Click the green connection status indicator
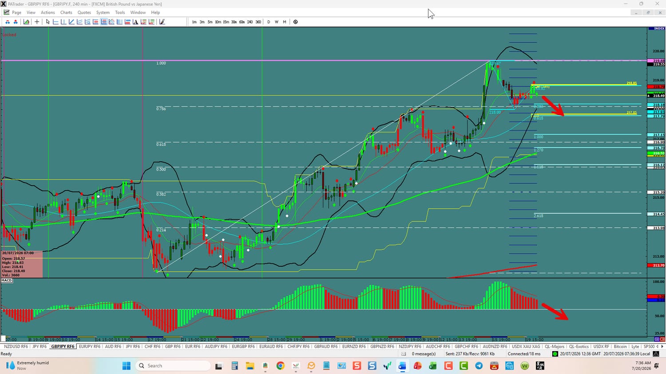This screenshot has width=666, height=374. pos(555,354)
